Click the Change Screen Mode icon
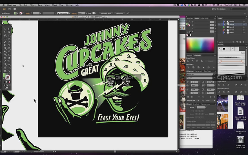248x155 pixels. coord(6,88)
